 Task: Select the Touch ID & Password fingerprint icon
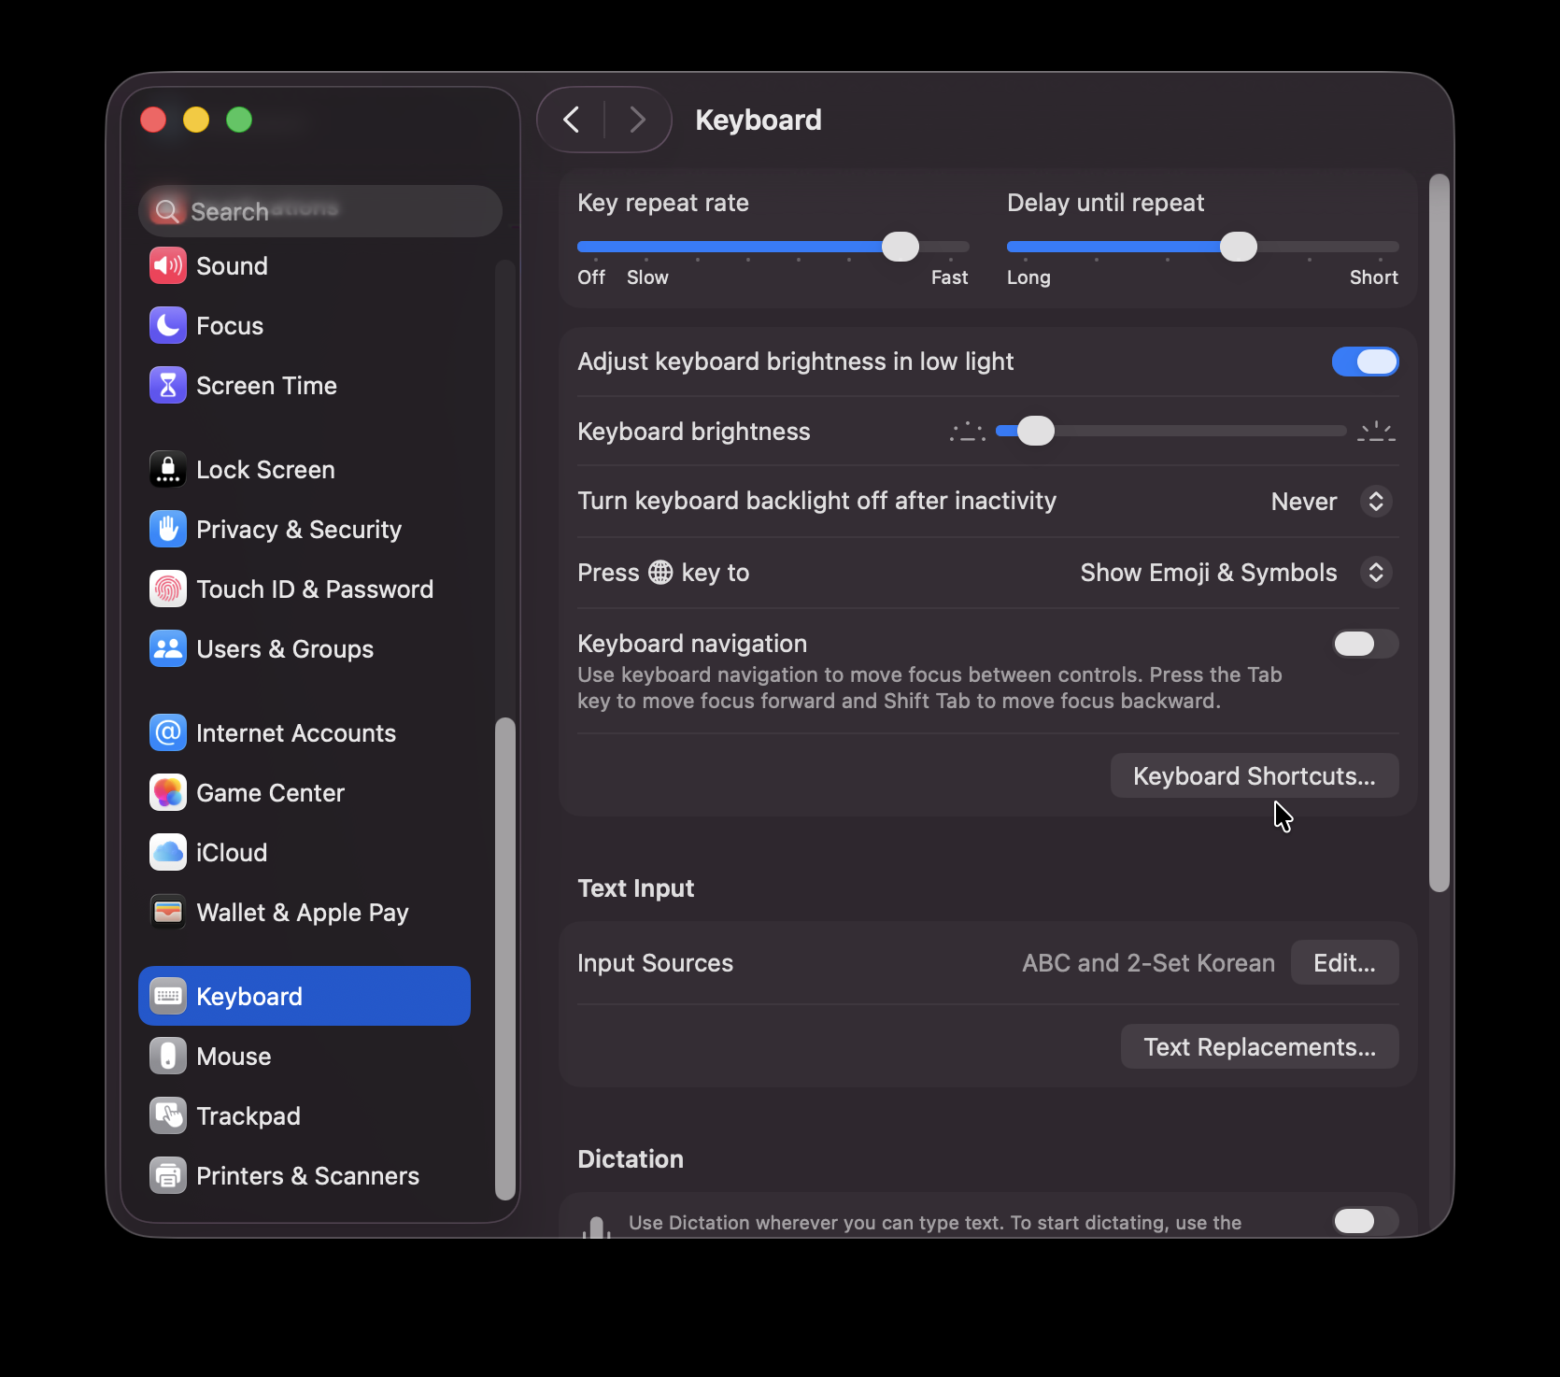pos(168,589)
